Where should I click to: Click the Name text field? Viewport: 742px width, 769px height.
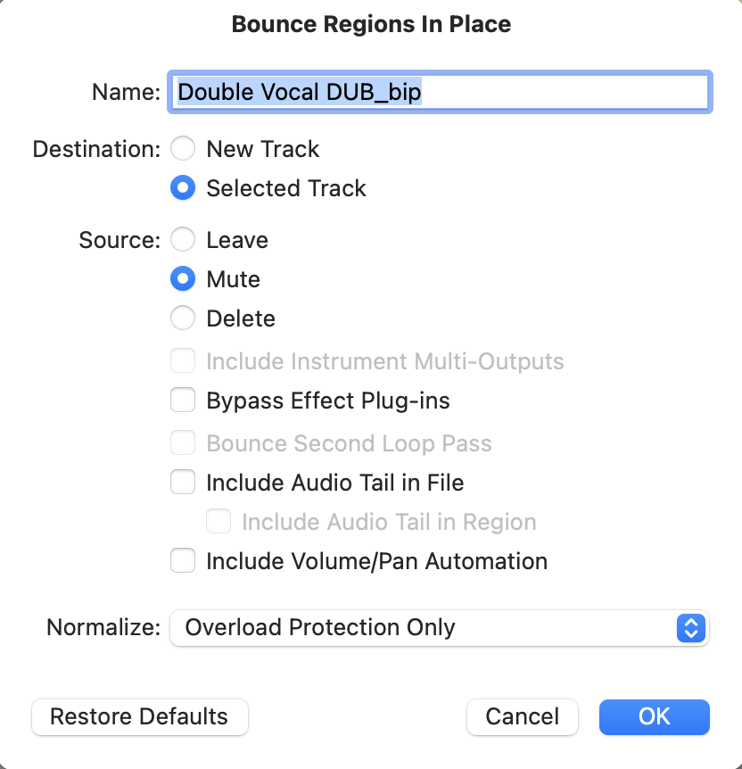pos(439,92)
